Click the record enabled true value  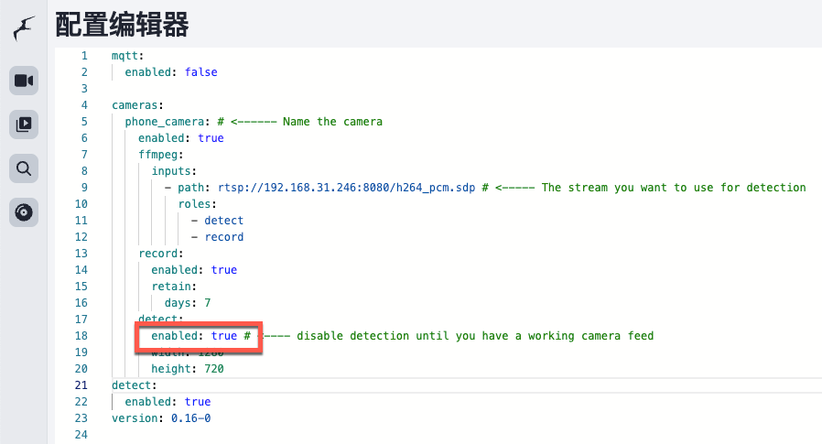223,270
